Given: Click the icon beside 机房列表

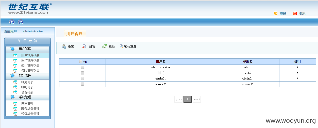Looking at the screenshot, I should (x=15, y=82).
